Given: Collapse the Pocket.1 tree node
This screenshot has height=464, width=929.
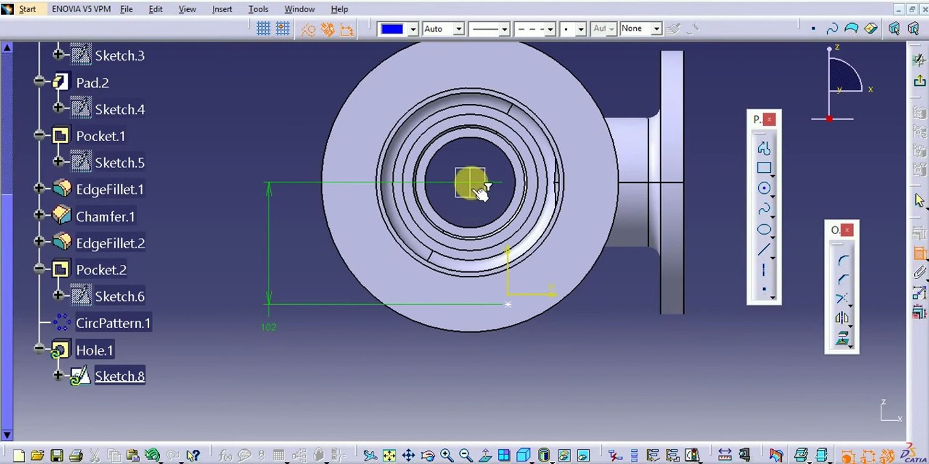Looking at the screenshot, I should point(40,136).
